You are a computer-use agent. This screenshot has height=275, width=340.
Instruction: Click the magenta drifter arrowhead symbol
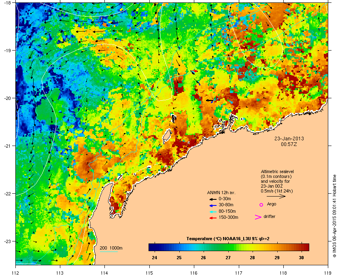pyautogui.click(x=258, y=217)
